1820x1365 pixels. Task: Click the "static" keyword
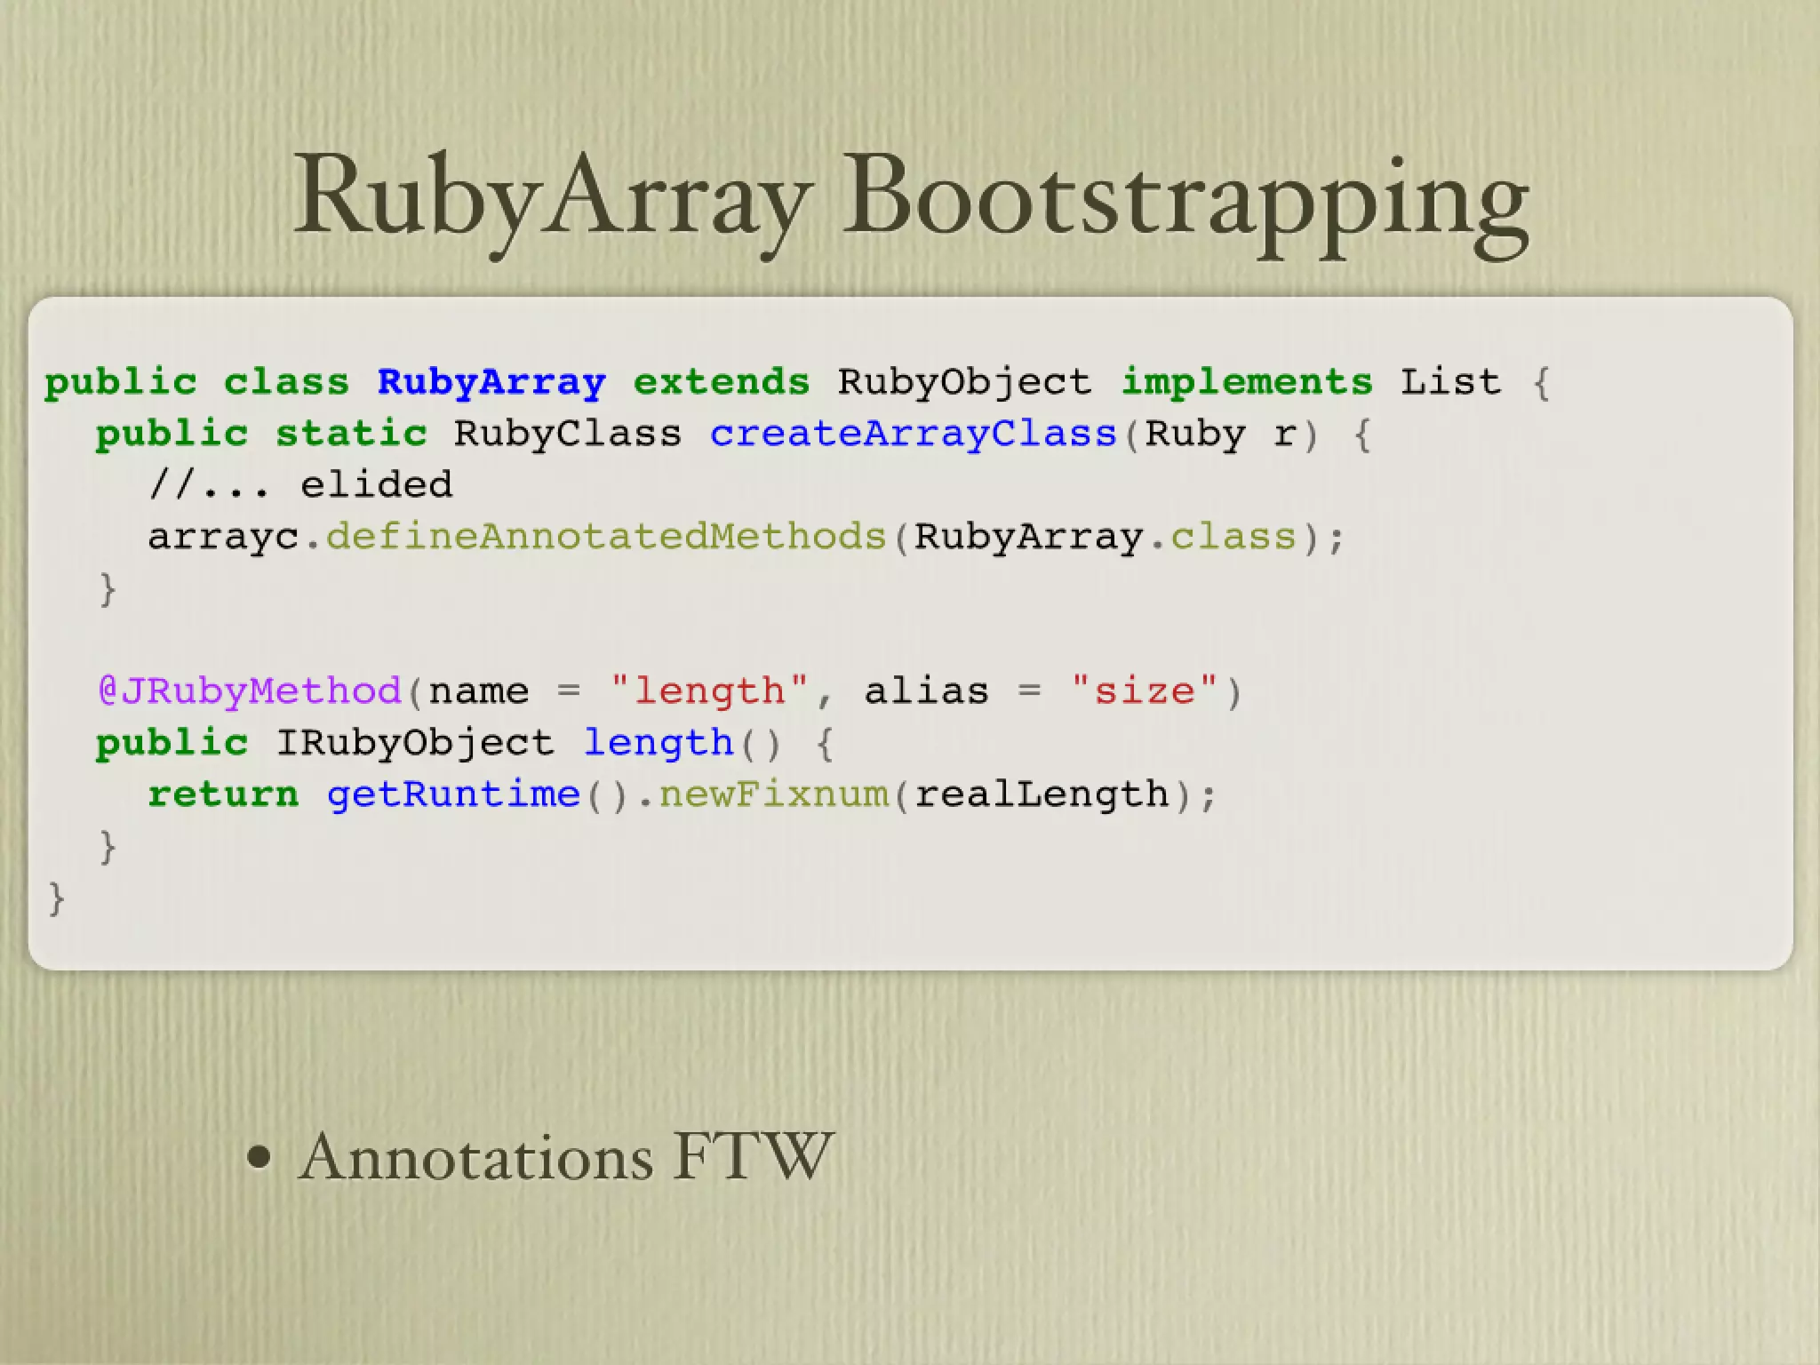351,435
